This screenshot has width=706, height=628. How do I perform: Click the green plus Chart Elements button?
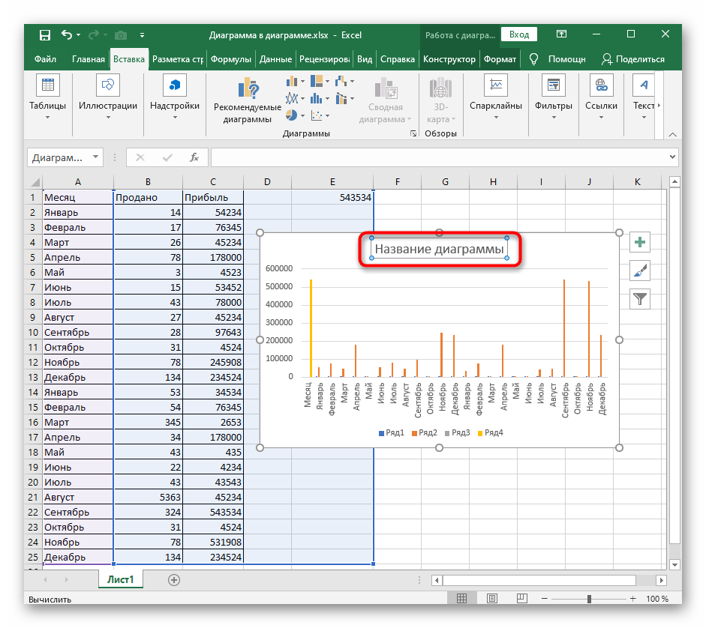pos(640,242)
